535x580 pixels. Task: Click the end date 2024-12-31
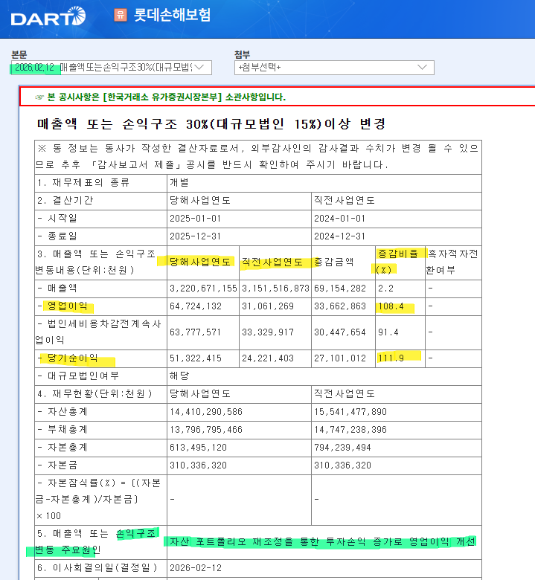click(339, 236)
